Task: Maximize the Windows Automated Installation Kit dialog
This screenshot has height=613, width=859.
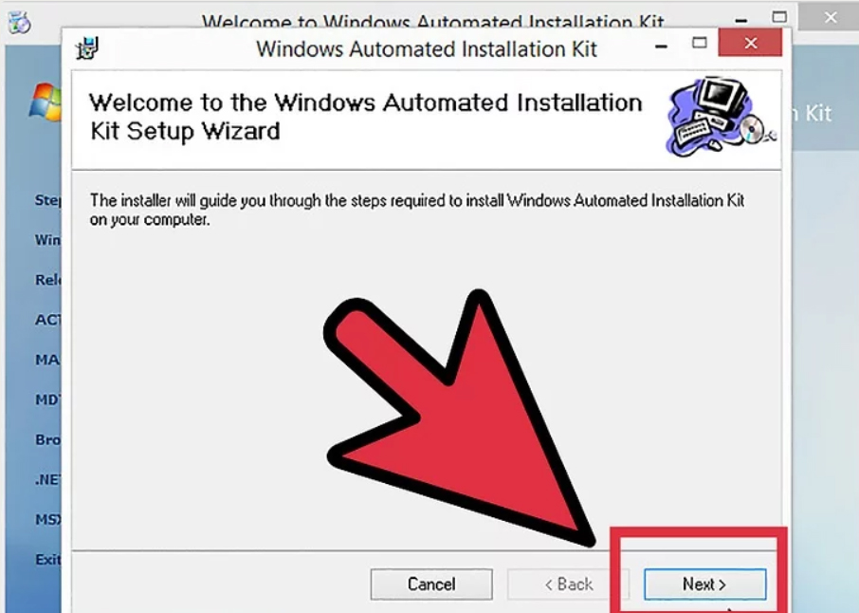Action: click(699, 43)
